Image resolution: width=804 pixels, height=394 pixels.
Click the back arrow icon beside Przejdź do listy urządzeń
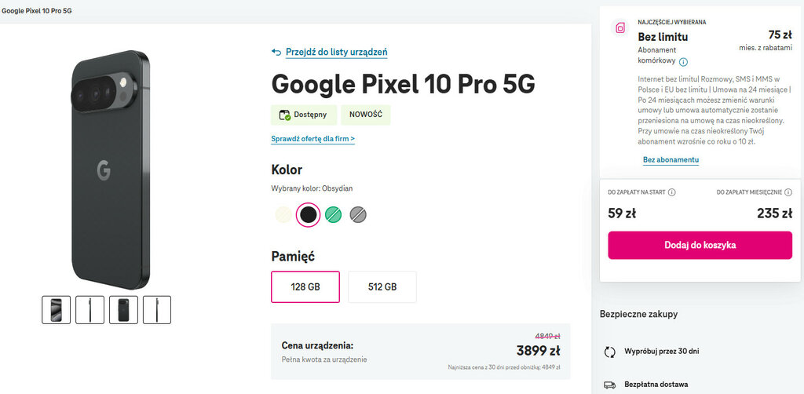(x=276, y=53)
